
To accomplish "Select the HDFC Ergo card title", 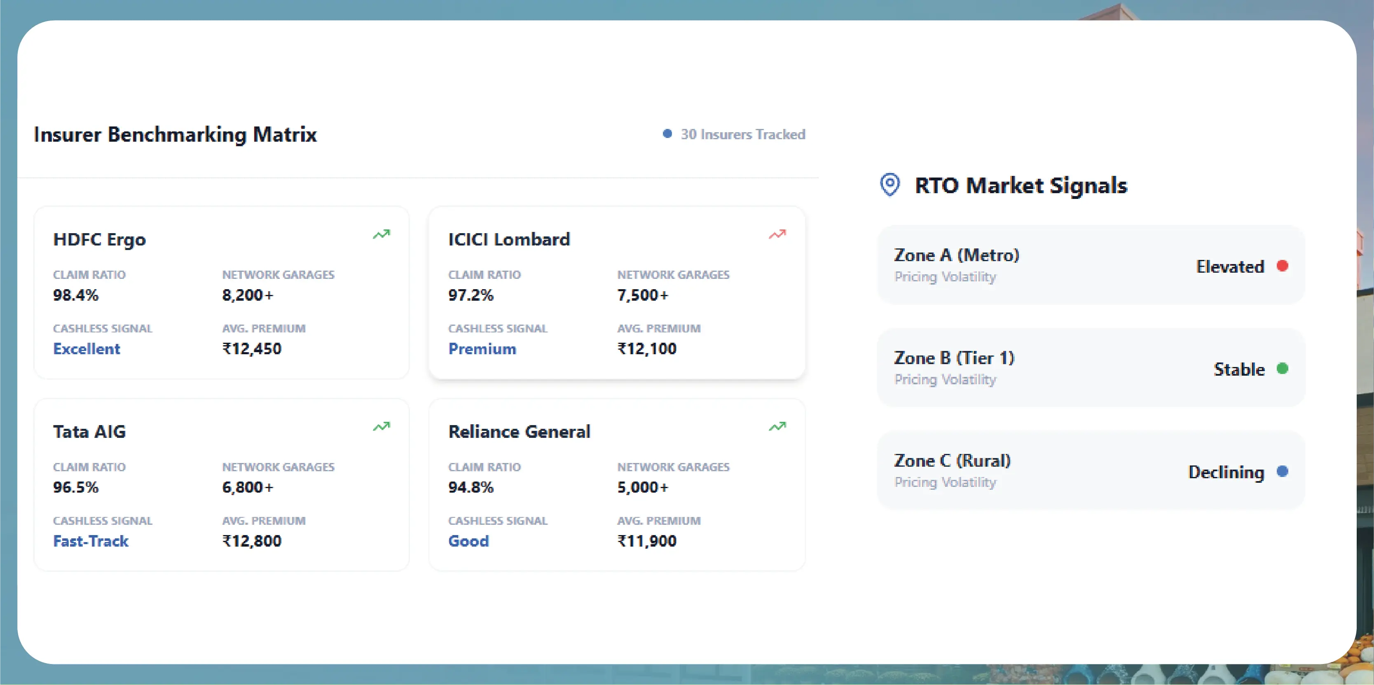I will click(x=99, y=239).
